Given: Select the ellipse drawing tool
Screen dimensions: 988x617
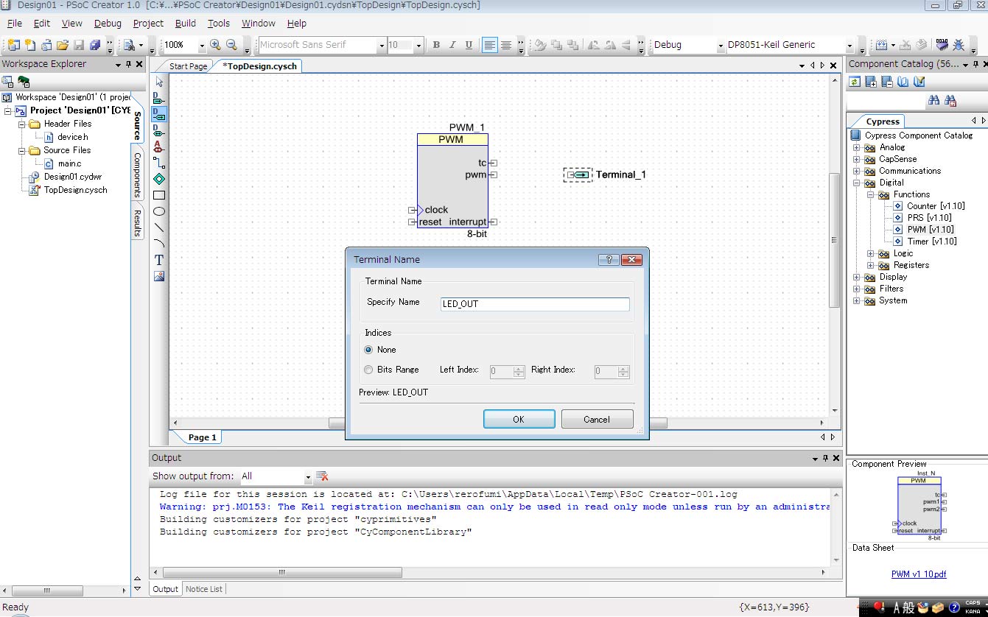Looking at the screenshot, I should pos(159,211).
